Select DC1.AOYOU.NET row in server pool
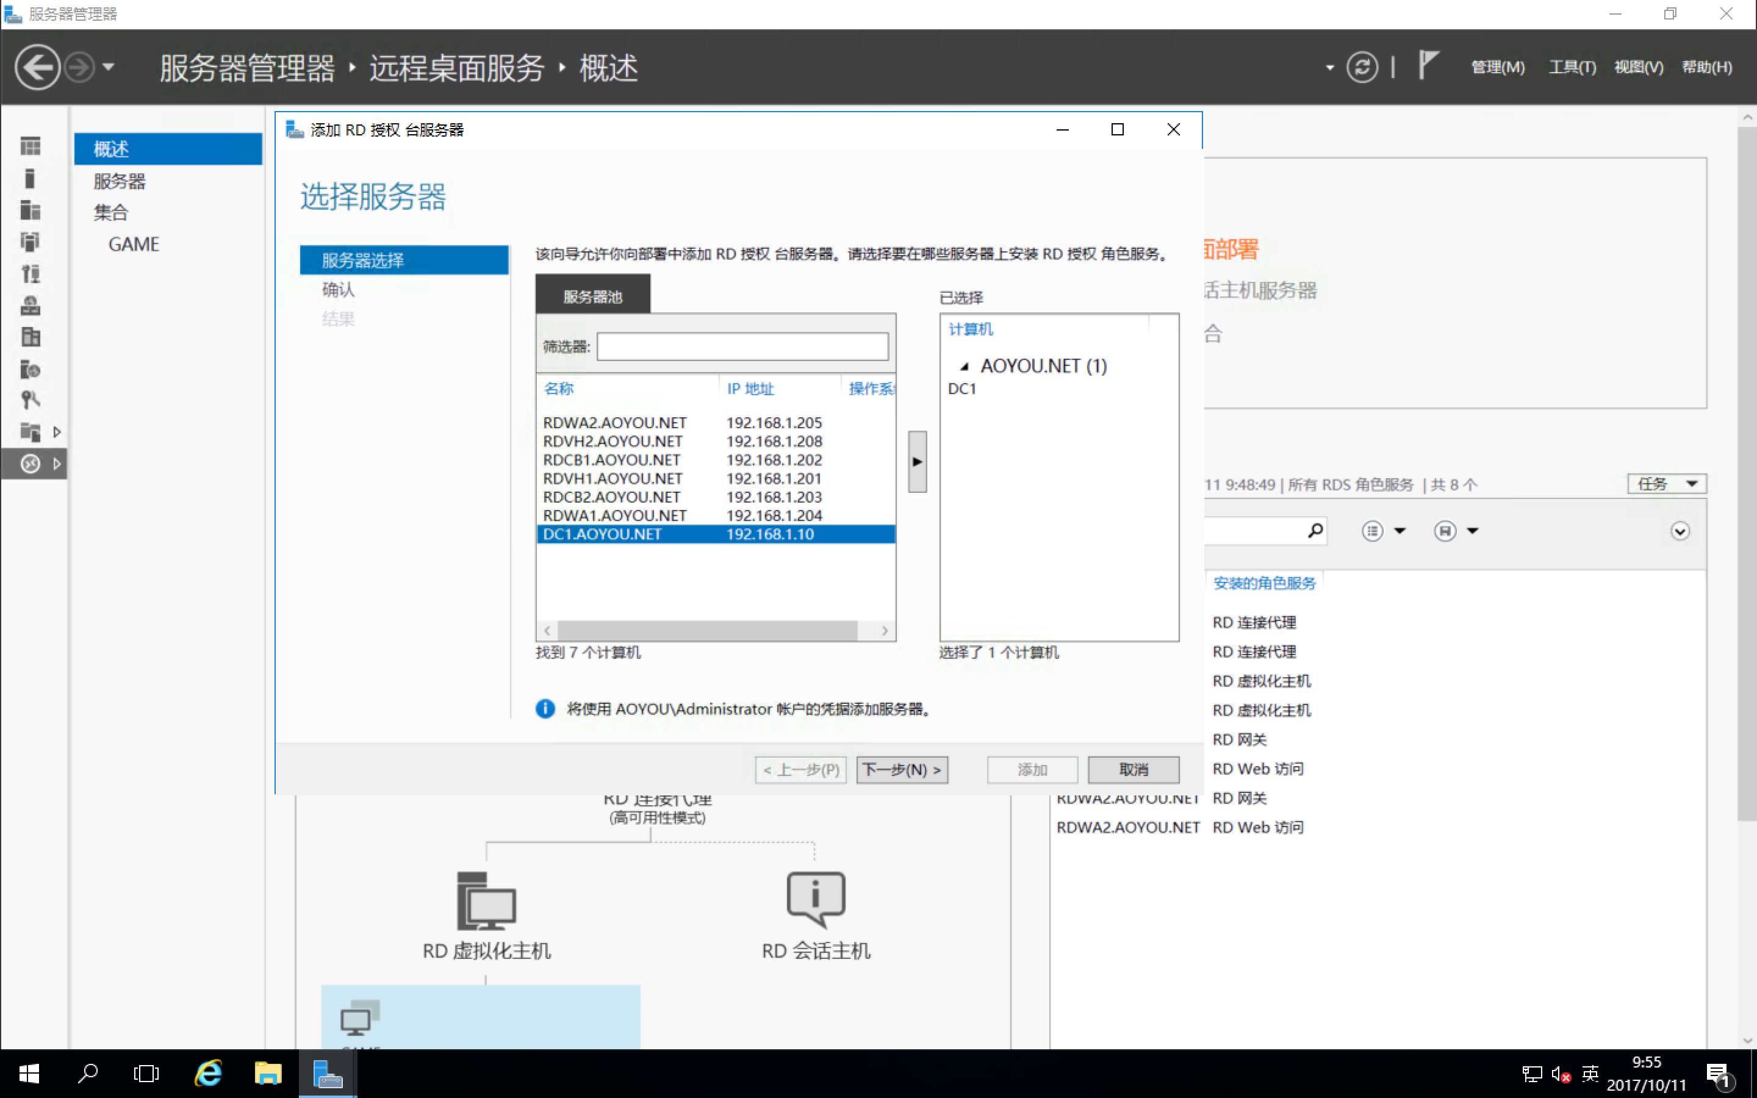 [x=715, y=534]
